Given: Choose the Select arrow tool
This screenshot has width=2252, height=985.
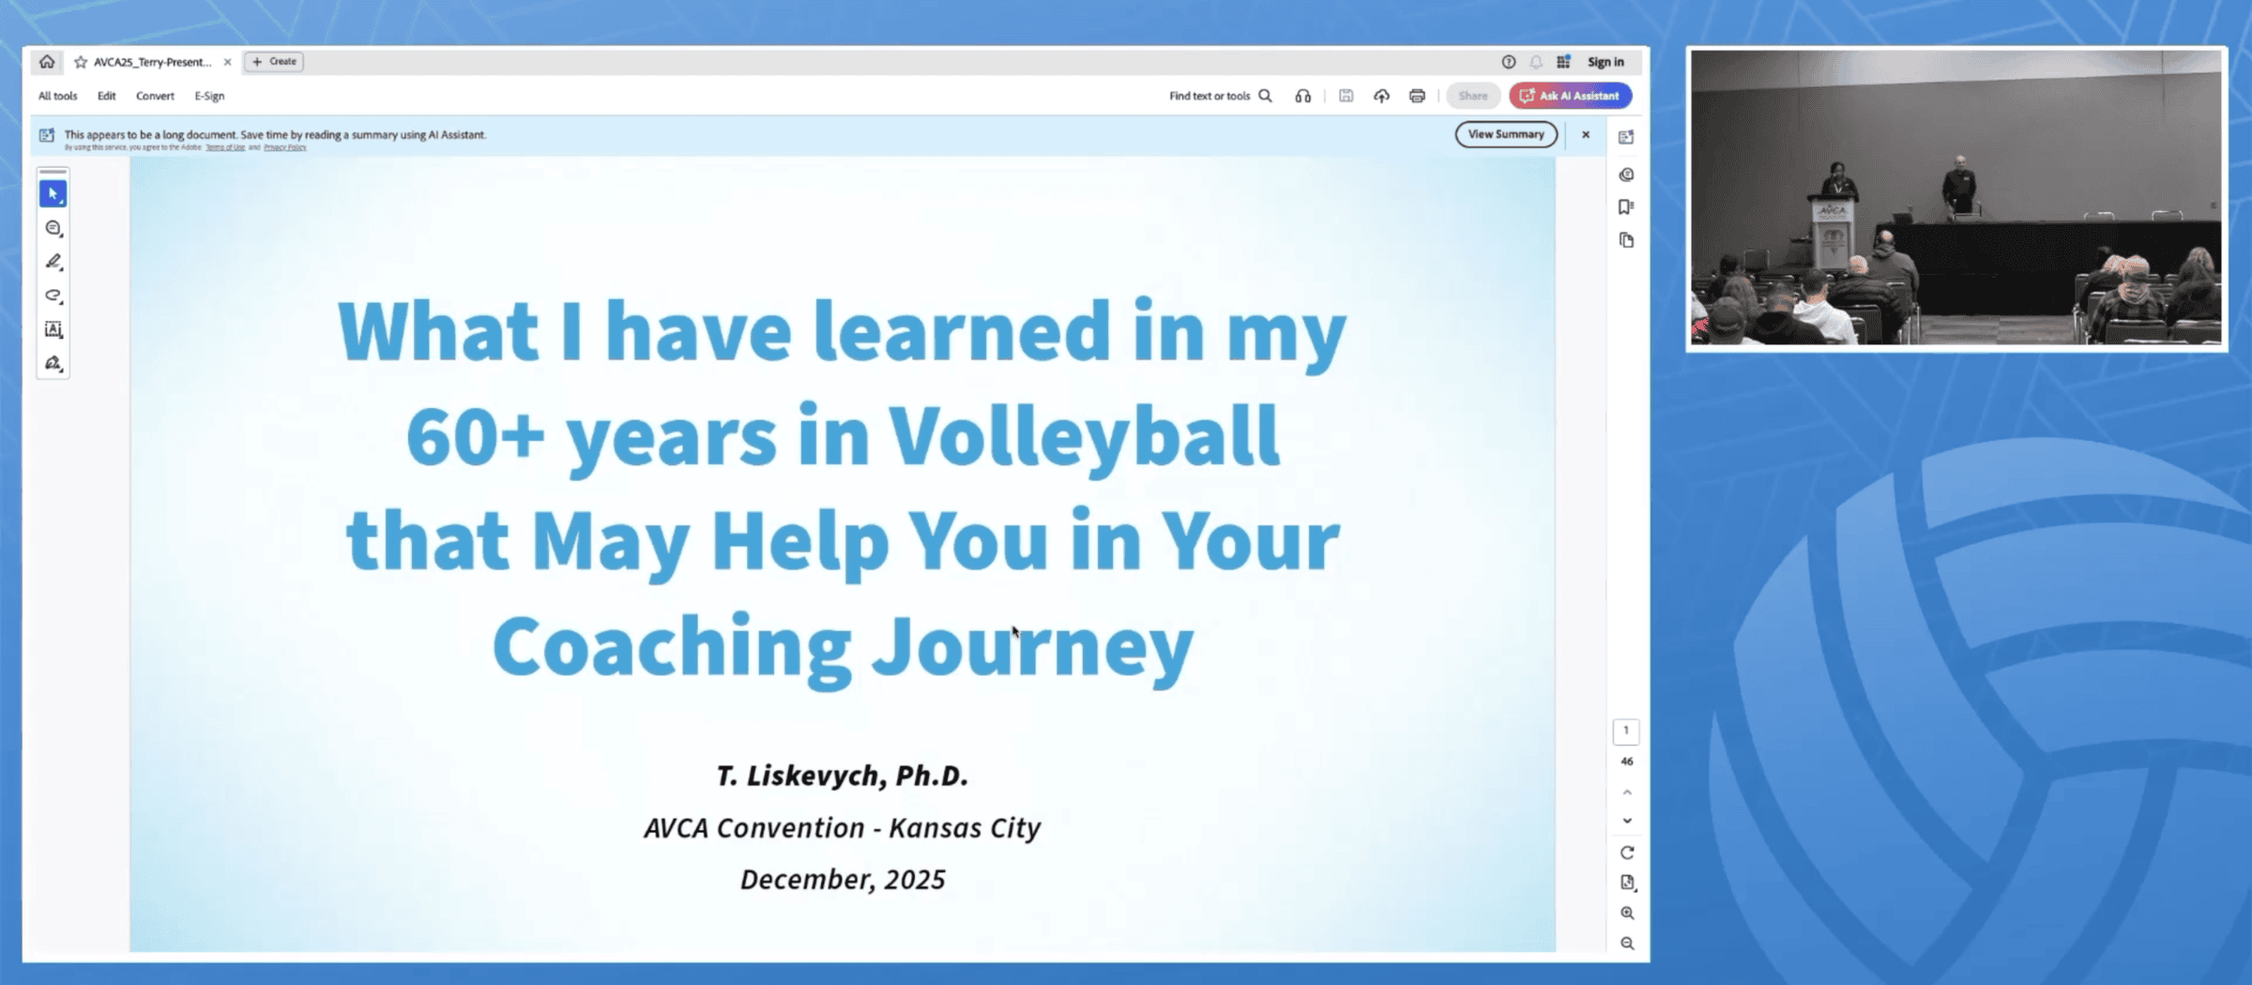Looking at the screenshot, I should tap(53, 193).
